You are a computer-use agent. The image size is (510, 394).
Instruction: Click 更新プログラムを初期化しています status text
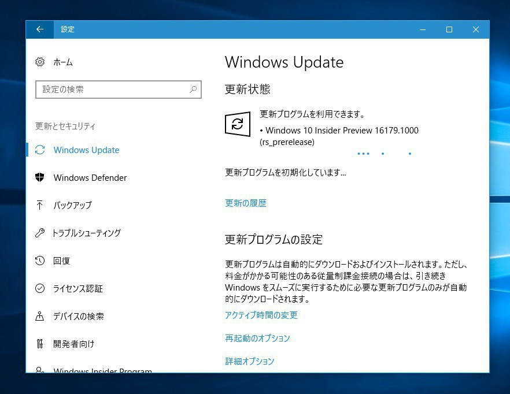click(286, 172)
